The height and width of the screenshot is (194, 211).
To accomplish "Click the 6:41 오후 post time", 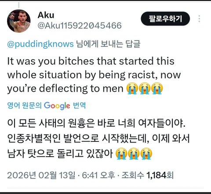I will pyautogui.click(x=98, y=175).
